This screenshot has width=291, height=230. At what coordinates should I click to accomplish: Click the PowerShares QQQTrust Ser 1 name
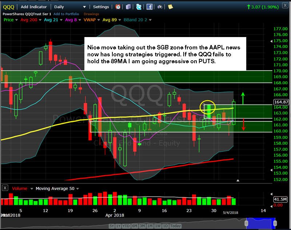pyautogui.click(x=27, y=14)
